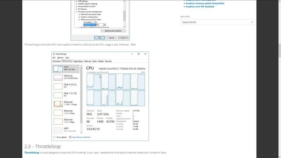Switch to the App history tab
Screen dimensions: 281x158
pyautogui.click(x=78, y=61)
